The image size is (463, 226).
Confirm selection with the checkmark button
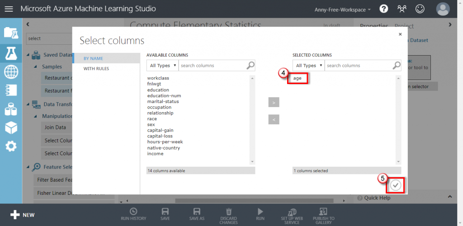click(396, 185)
